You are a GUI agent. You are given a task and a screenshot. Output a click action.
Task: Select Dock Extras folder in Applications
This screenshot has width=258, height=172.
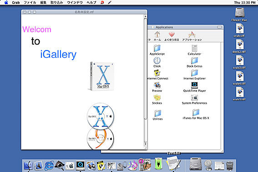(194, 62)
